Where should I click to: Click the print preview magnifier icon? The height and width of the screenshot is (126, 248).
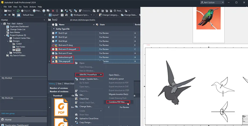pos(48,11)
